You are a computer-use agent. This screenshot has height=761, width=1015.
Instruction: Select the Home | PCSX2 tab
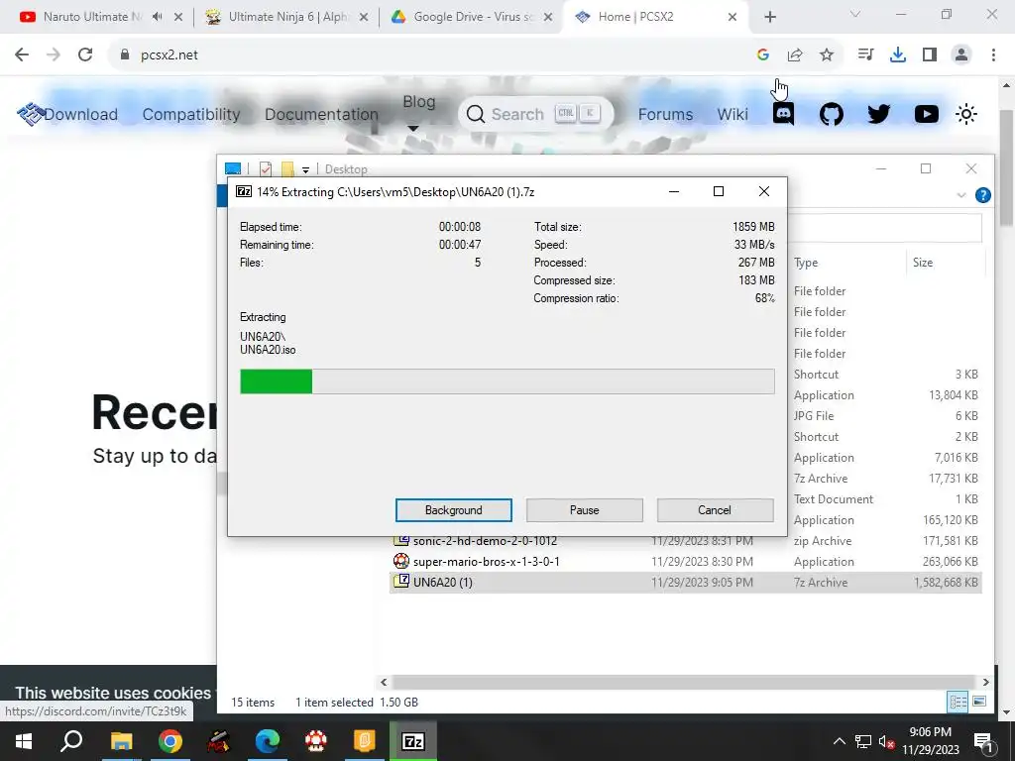(655, 17)
